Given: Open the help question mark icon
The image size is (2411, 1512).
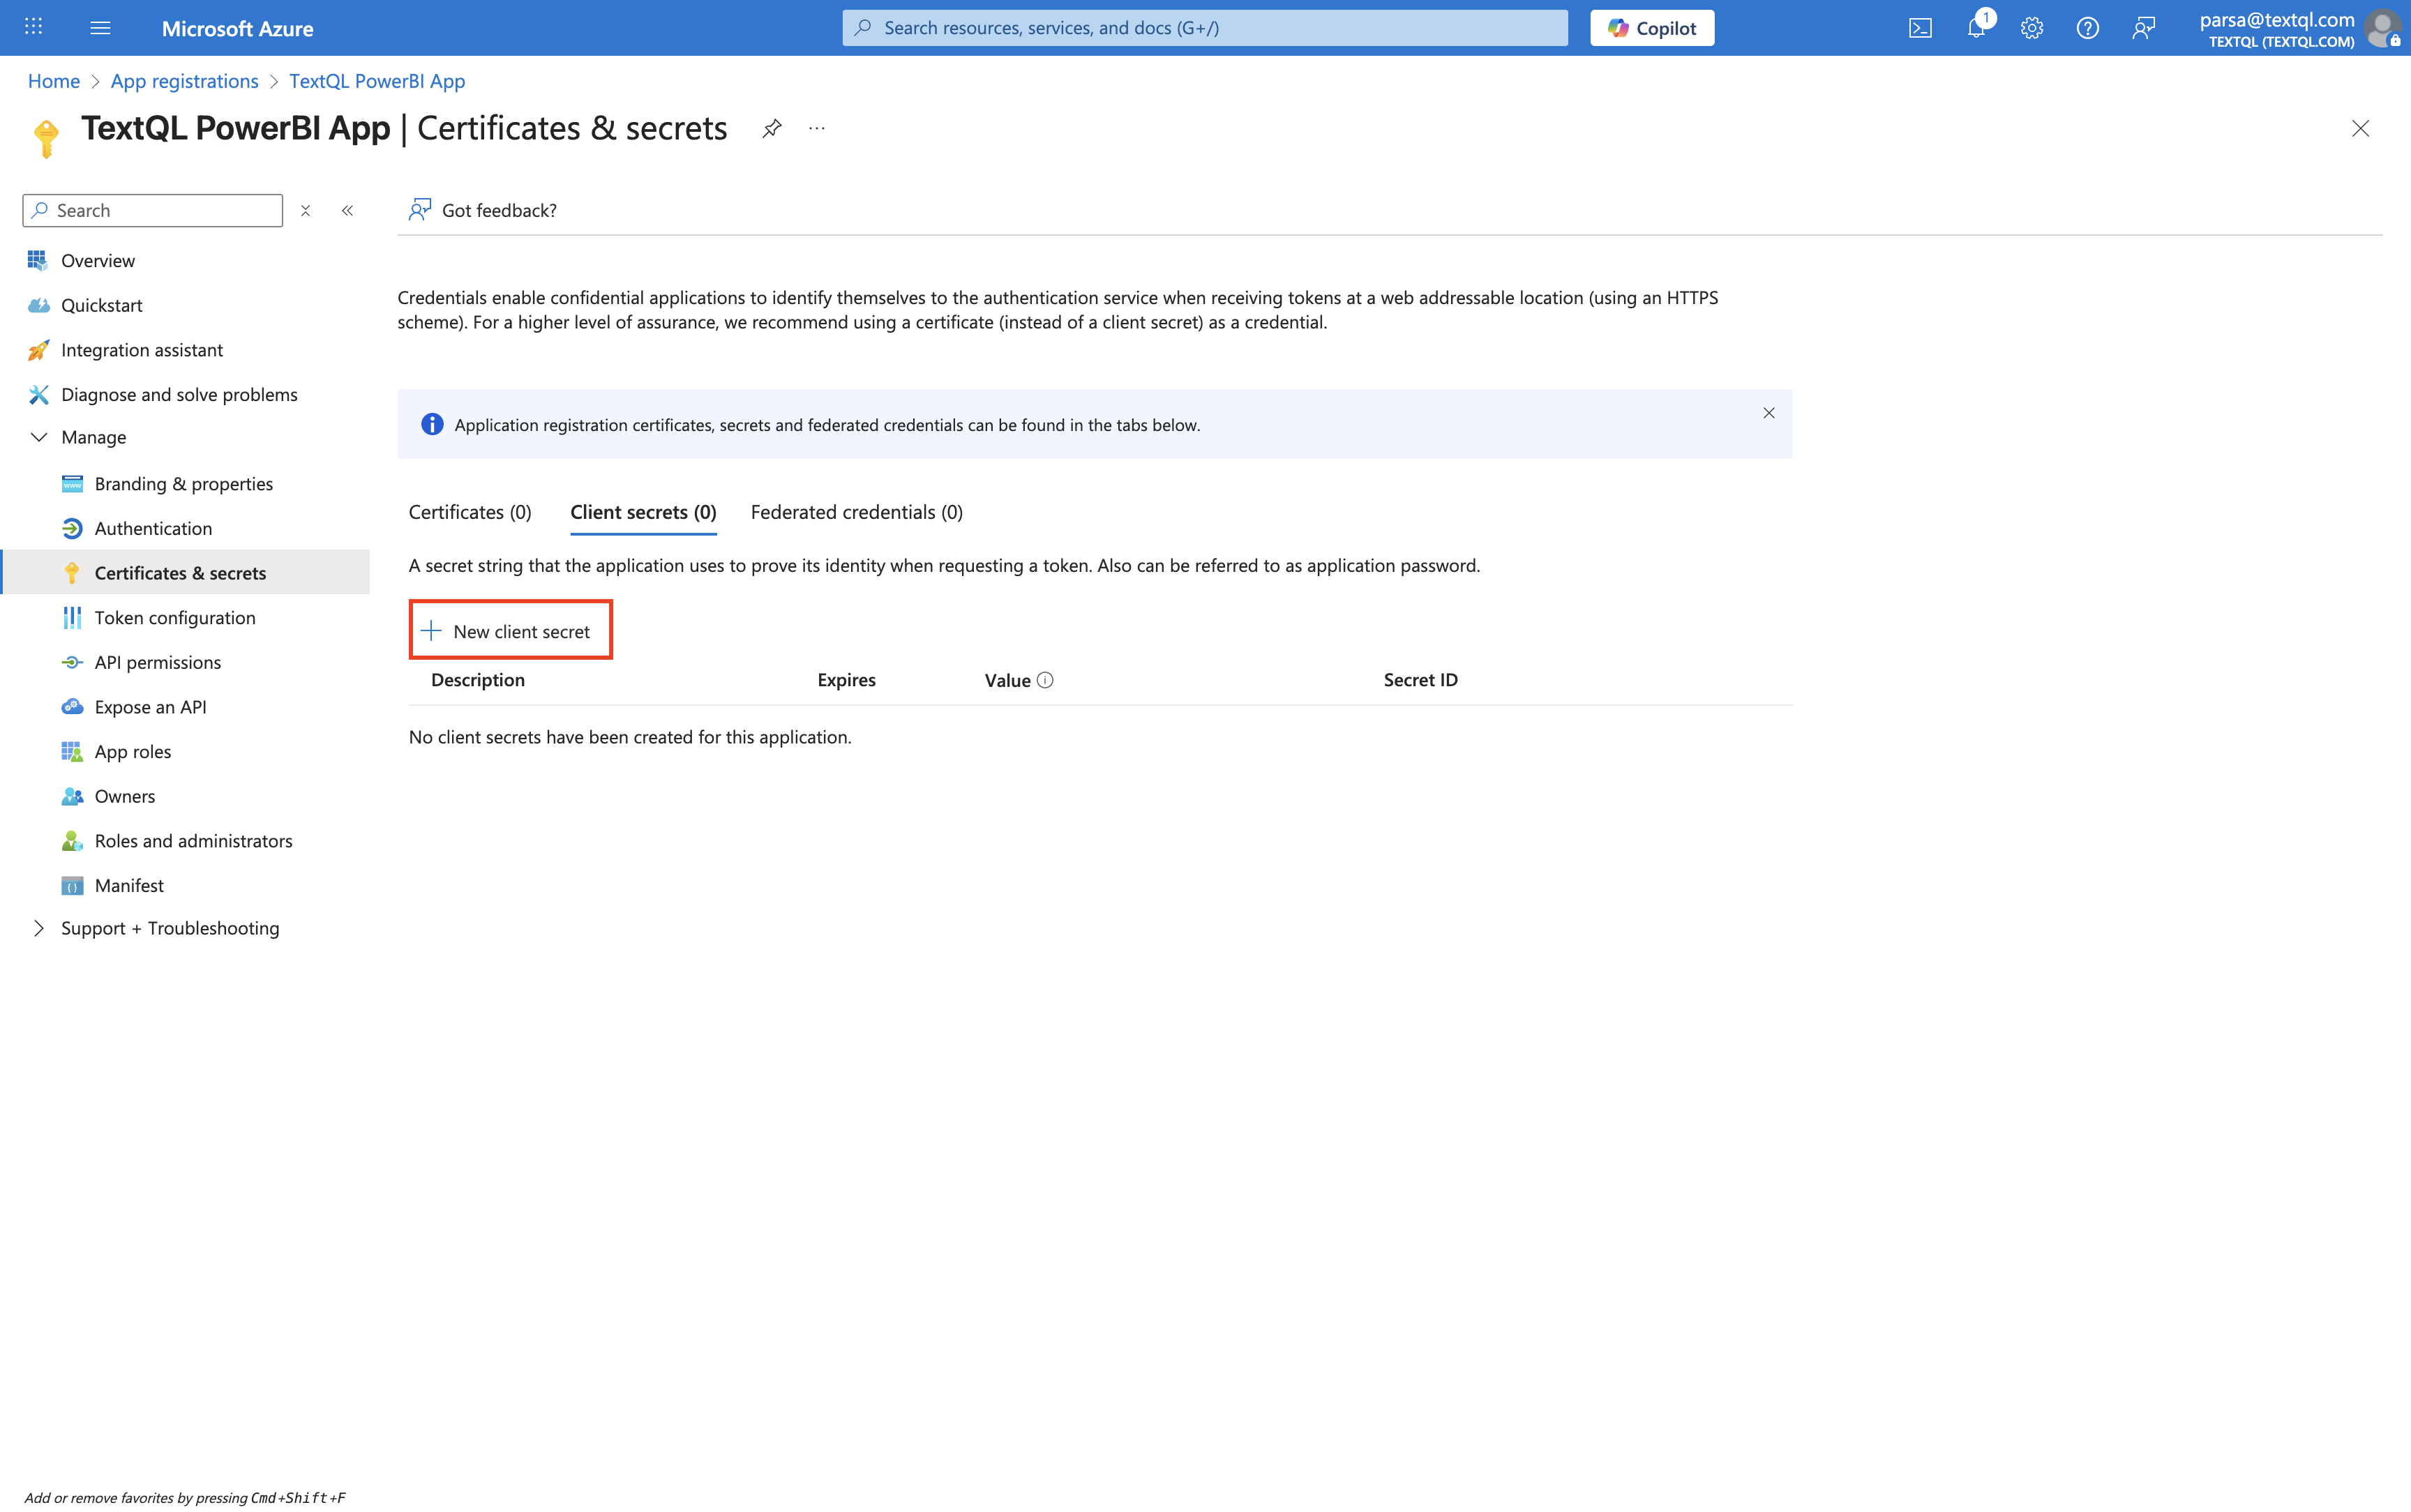Looking at the screenshot, I should [x=2087, y=28].
